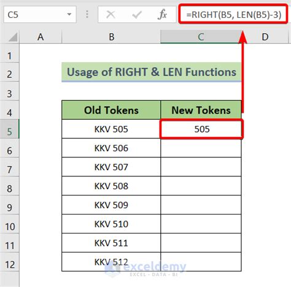Viewport: 291px width, 287px height.
Task: Select empty New Tokens cell beside KKV 509
Action: (x=201, y=205)
